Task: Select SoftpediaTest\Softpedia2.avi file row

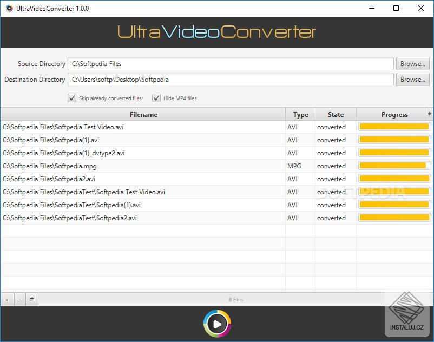Action: click(x=216, y=218)
